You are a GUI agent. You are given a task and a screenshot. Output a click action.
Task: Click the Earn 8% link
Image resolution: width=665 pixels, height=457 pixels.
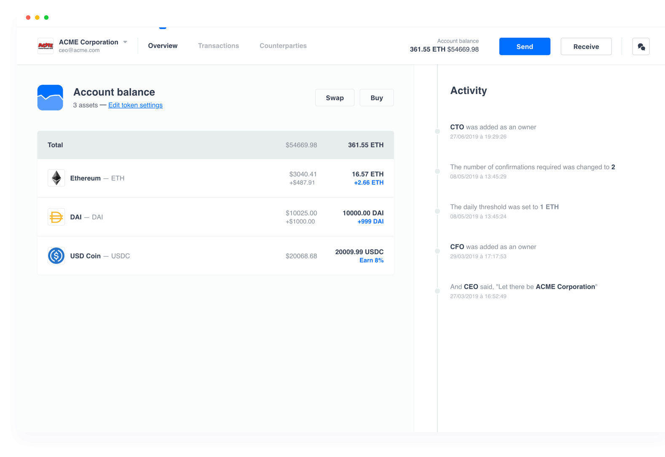pos(371,261)
